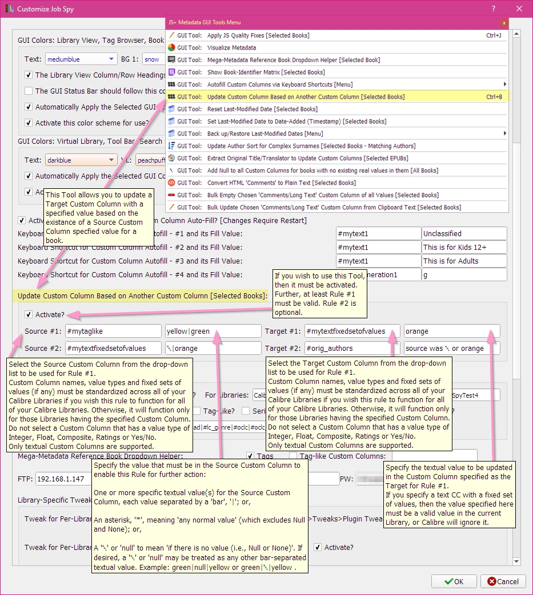Click the Customize Job Spy title bar icon
The image size is (533, 595).
(9, 9)
